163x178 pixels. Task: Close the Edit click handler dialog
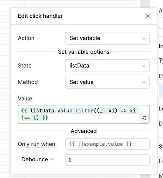click(x=148, y=16)
